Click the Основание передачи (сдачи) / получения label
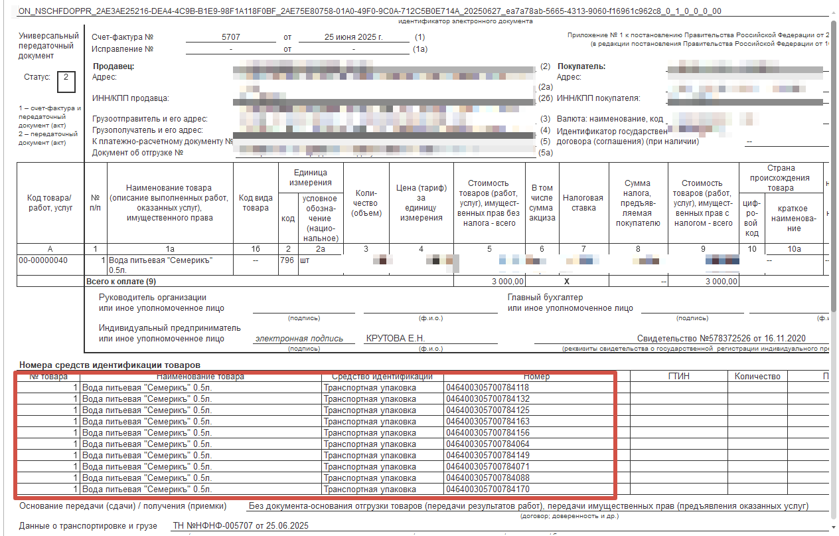 coord(123,506)
